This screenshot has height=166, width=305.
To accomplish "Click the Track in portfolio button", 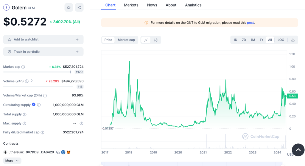I will click(x=43, y=52).
